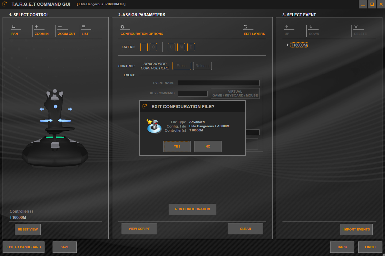This screenshot has width=385, height=256.
Task: Toggle layer M button
Action: pyautogui.click(x=181, y=47)
